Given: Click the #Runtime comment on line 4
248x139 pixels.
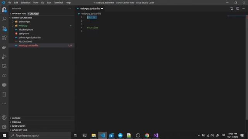Looking at the screenshot, I should [x=93, y=27].
